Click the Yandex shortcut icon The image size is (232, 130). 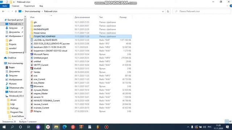32,72
